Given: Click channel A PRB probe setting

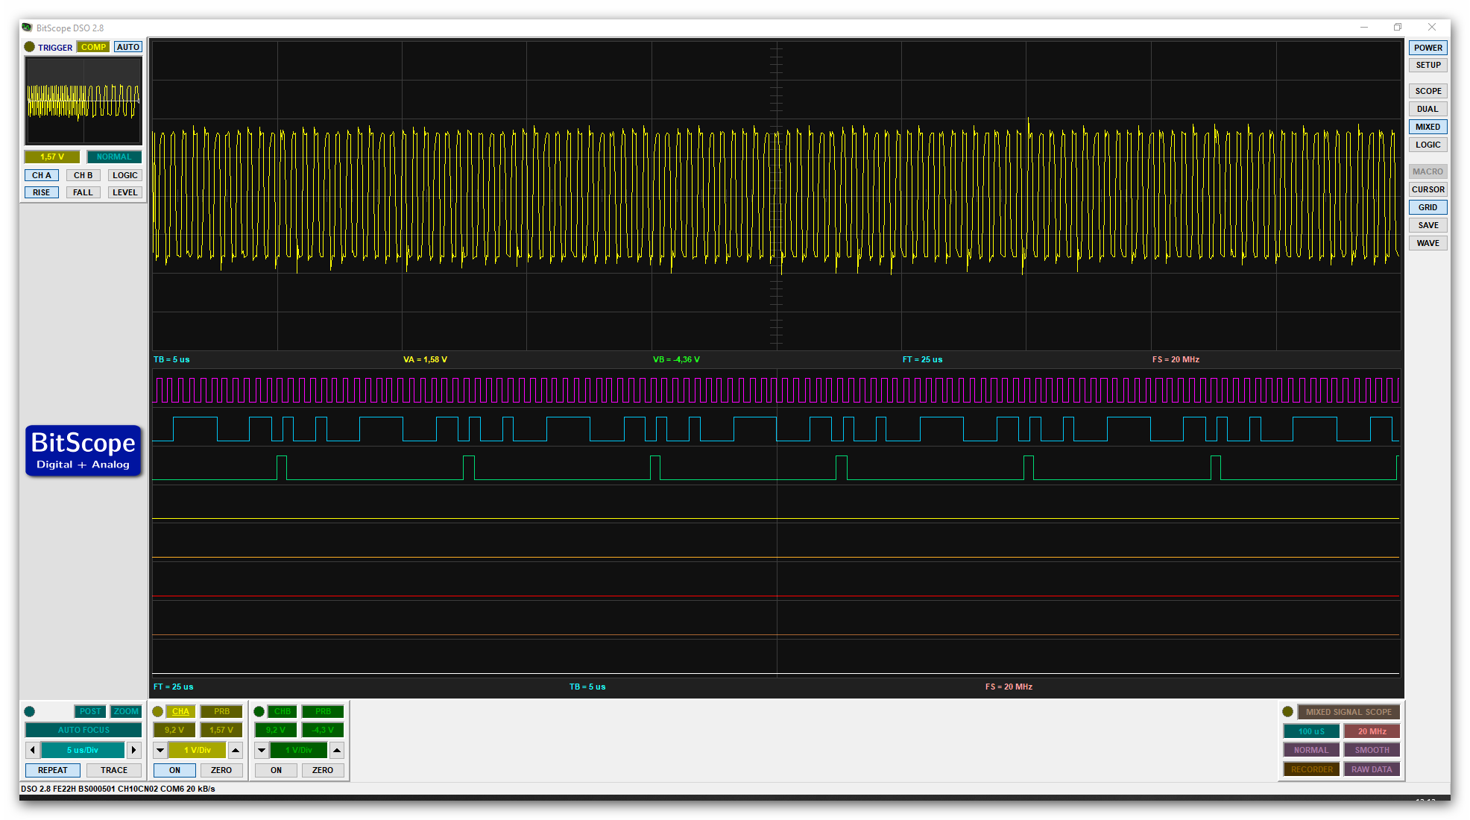Looking at the screenshot, I should coord(222,711).
